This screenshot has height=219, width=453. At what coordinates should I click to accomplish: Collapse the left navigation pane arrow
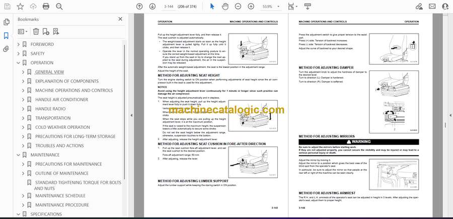(131, 115)
